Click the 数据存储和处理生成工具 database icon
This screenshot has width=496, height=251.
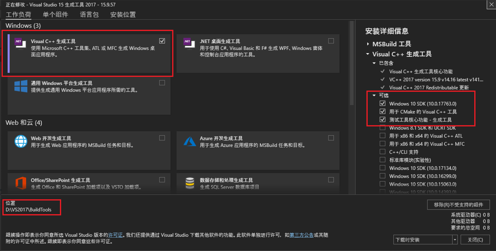[x=190, y=183]
